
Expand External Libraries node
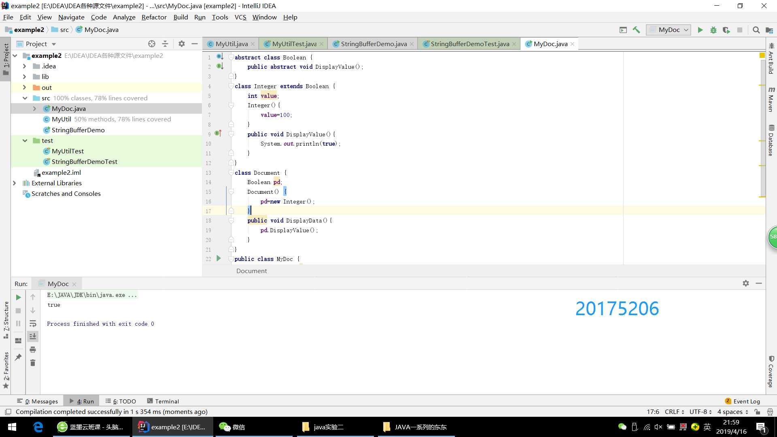click(x=15, y=183)
